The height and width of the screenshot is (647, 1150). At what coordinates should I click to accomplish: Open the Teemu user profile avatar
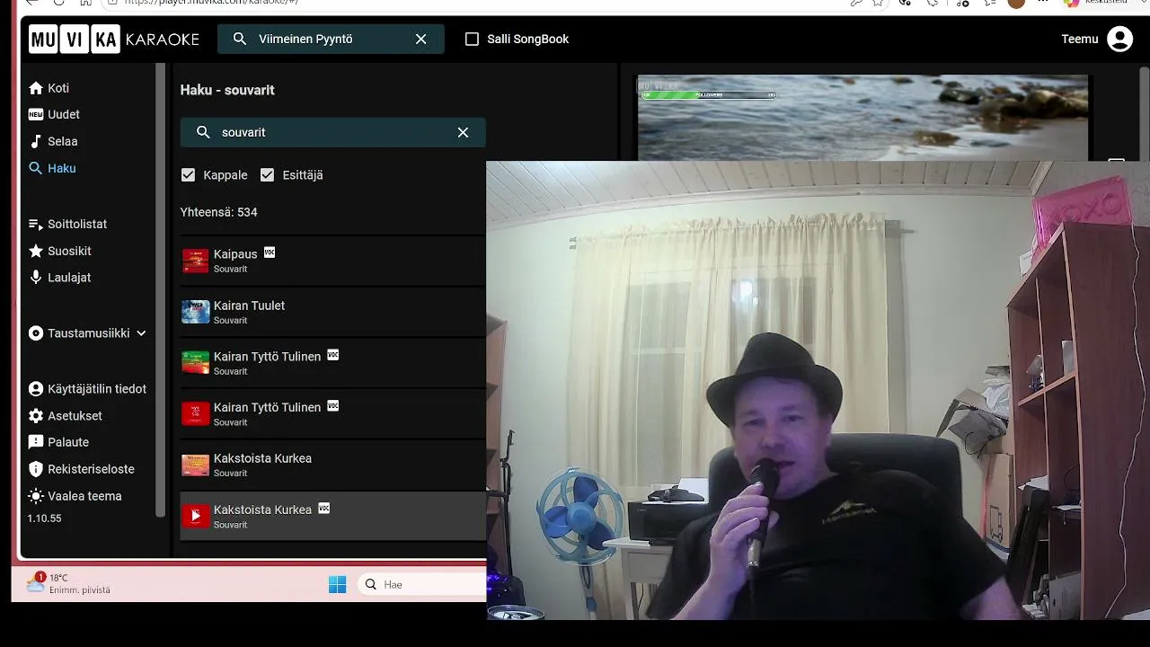(x=1120, y=39)
